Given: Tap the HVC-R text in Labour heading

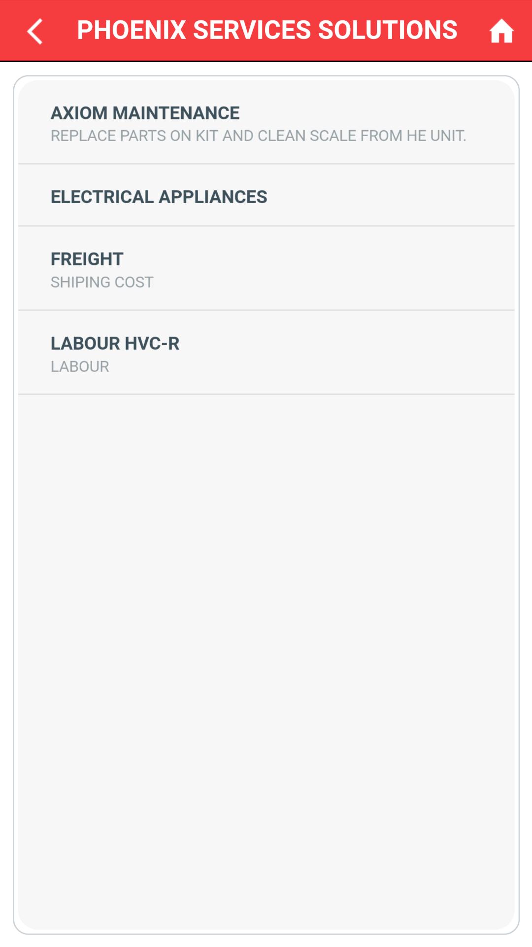Looking at the screenshot, I should click(152, 343).
